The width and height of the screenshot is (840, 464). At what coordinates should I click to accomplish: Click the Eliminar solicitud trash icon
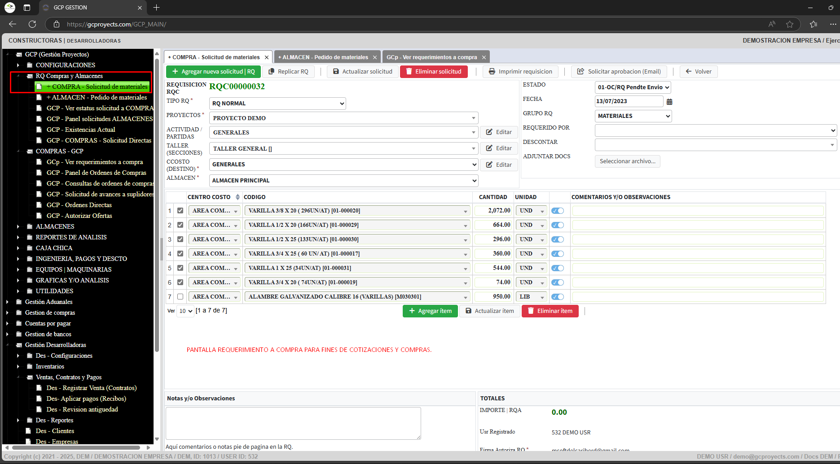pyautogui.click(x=409, y=72)
